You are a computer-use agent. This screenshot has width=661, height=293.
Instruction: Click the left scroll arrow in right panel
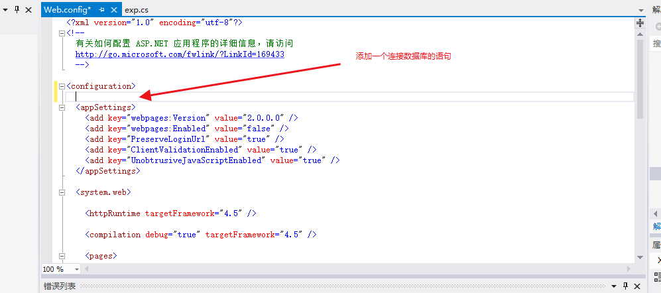[x=656, y=214]
